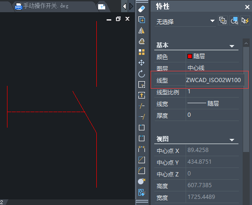Screen dimensions: 252x205
Task: Select the Rotate tool
Action: (x=142, y=74)
